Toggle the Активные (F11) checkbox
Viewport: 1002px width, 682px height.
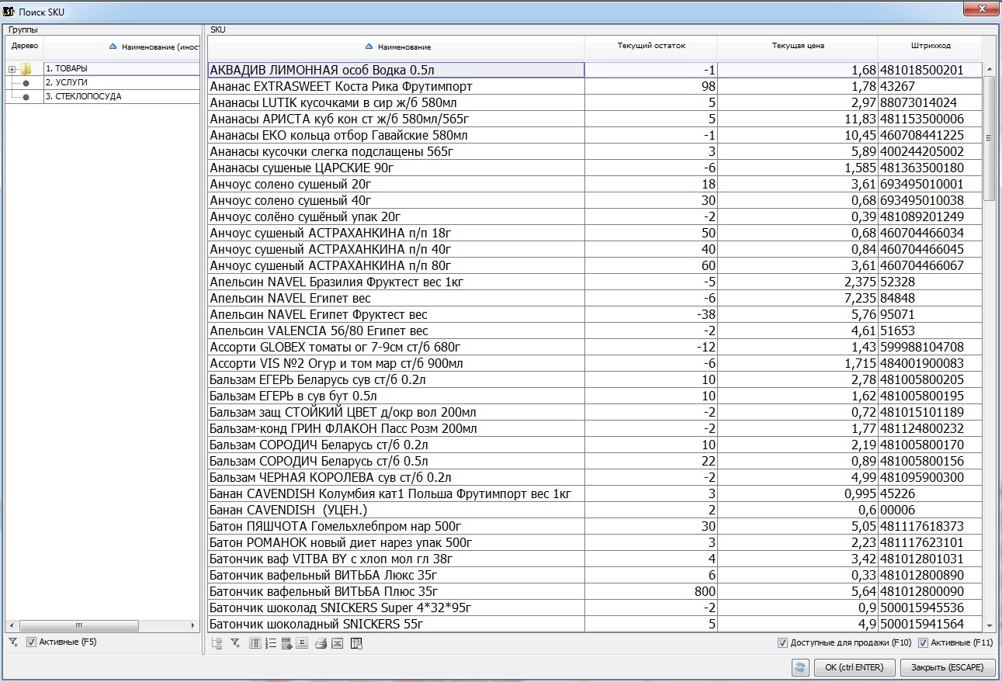click(923, 643)
